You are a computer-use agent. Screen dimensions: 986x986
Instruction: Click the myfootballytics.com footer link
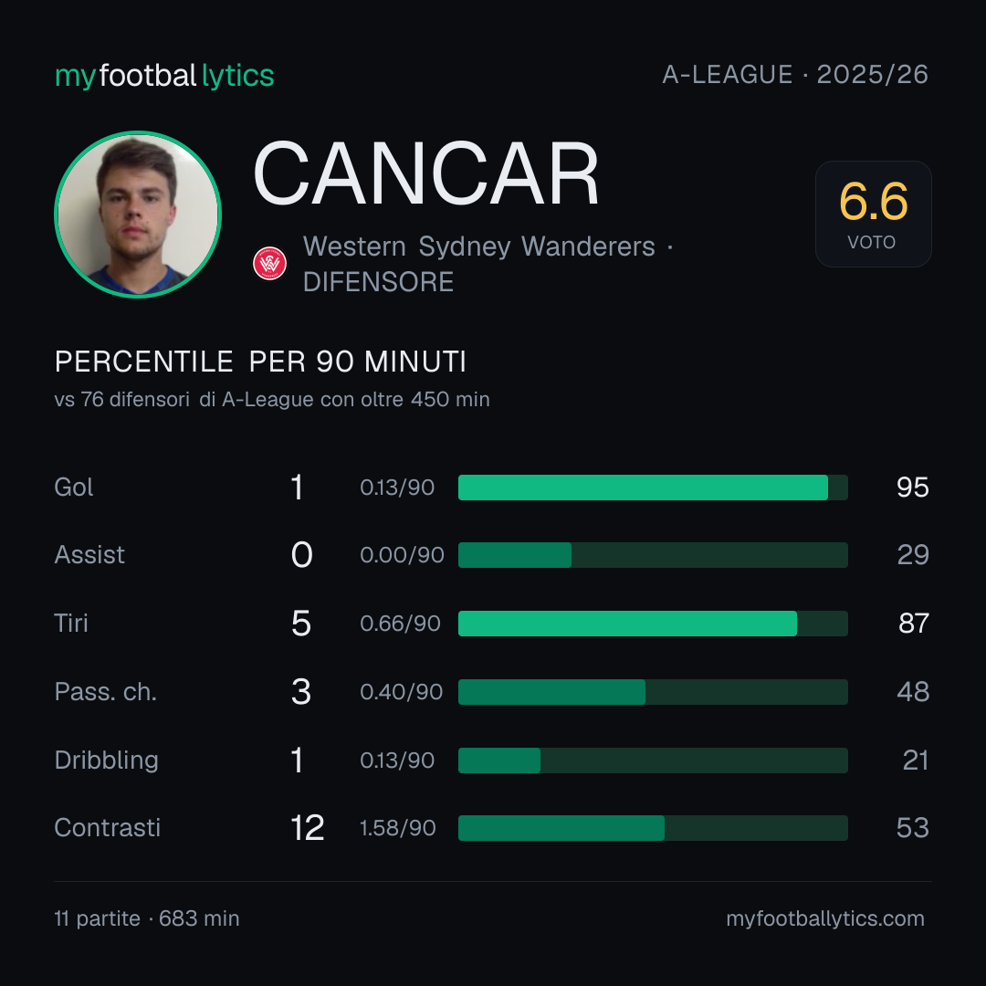pos(825,918)
